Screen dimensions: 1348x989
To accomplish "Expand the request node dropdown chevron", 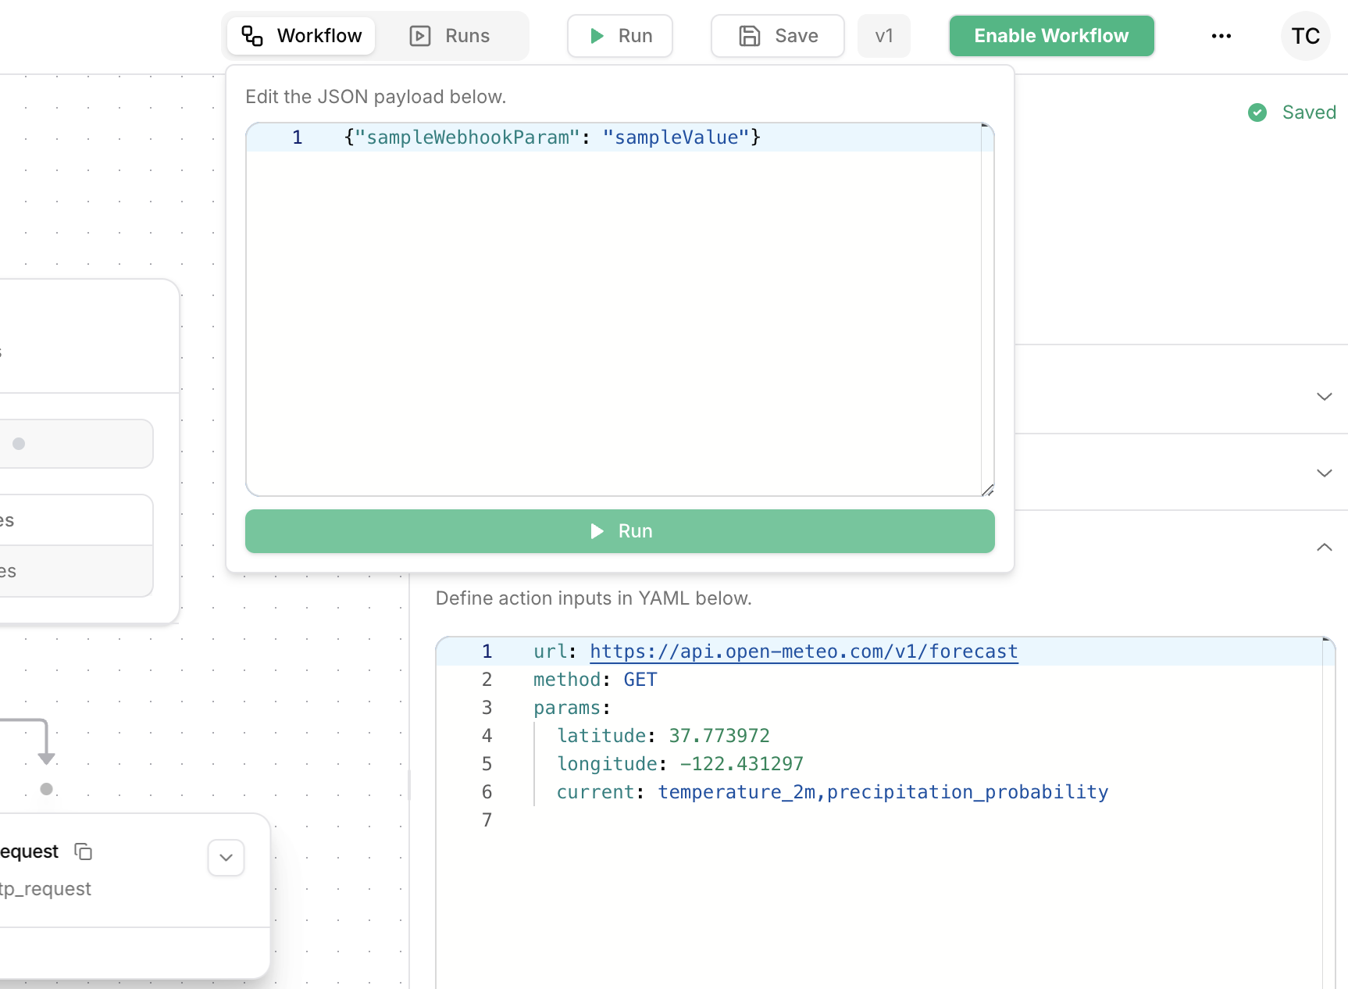I will pos(226,858).
